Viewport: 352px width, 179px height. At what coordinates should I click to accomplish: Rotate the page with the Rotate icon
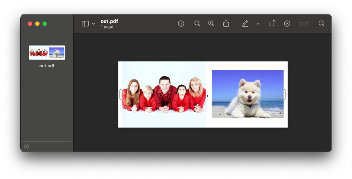[x=272, y=24]
